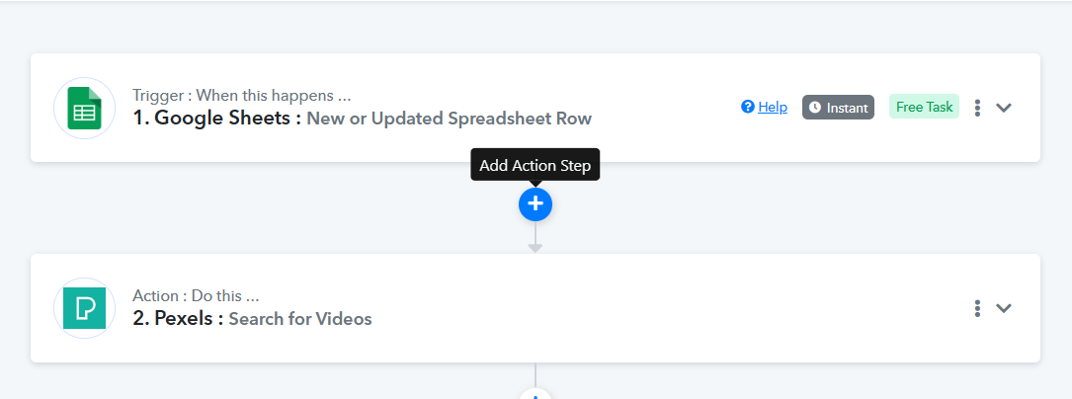Click 'Trigger : When this happens' text
This screenshot has height=399, width=1072.
pyautogui.click(x=241, y=95)
